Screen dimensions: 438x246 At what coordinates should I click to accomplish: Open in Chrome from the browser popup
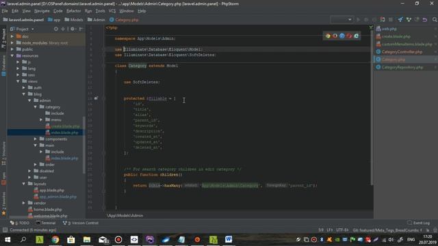328,36
